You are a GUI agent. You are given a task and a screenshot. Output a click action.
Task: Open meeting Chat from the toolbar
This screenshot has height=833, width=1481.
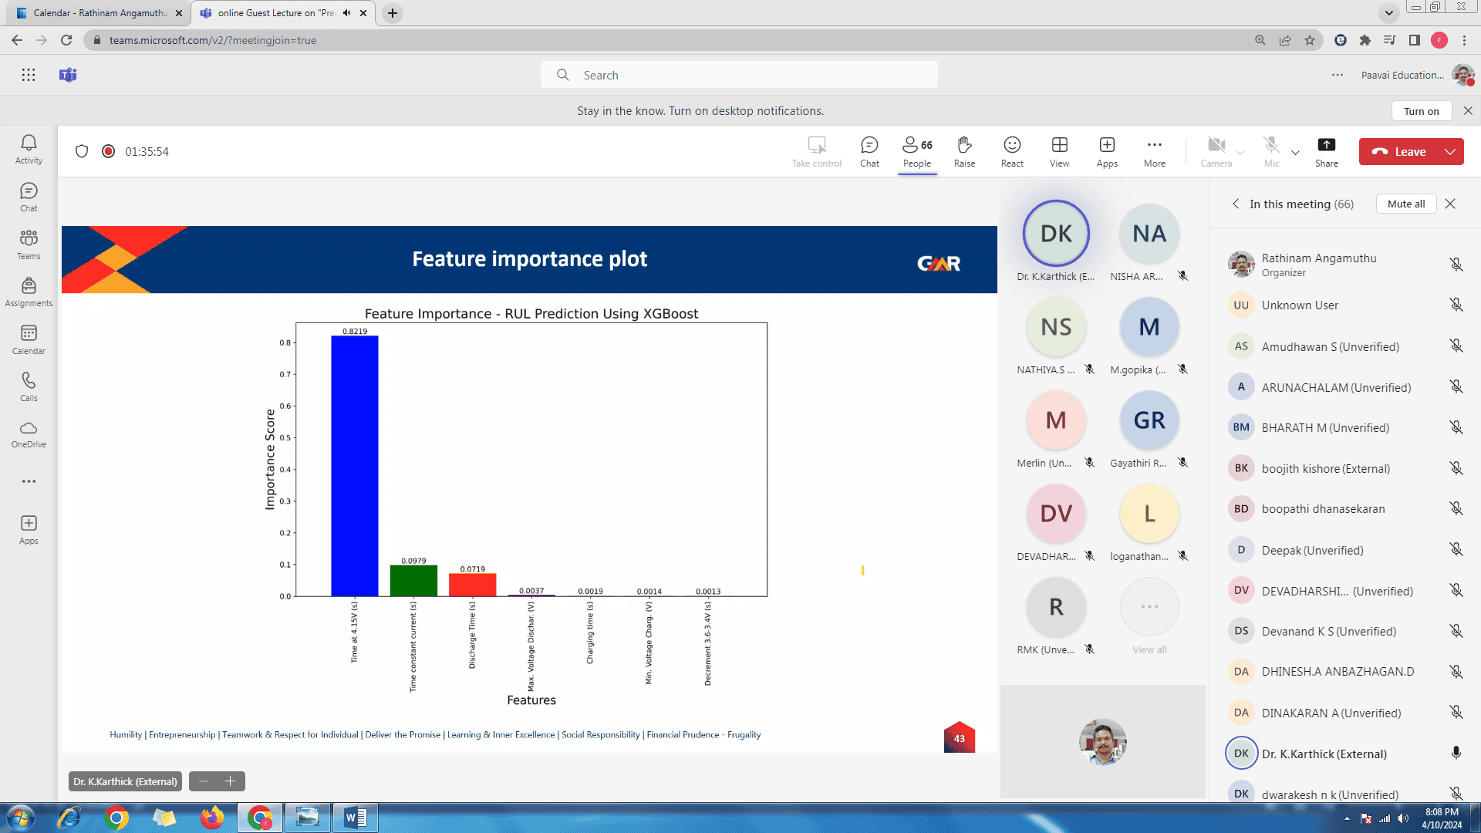point(869,151)
